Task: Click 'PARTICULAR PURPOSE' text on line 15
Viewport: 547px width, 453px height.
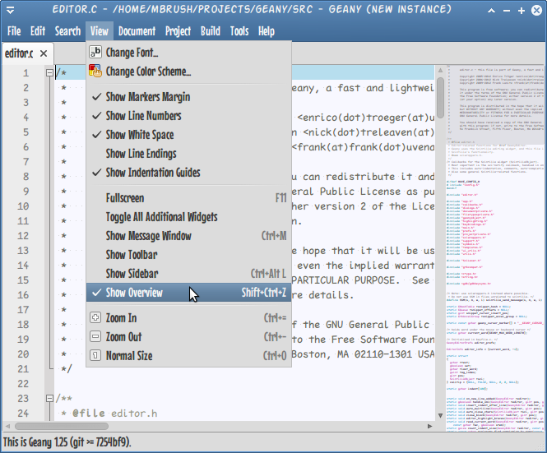Action: [x=344, y=280]
